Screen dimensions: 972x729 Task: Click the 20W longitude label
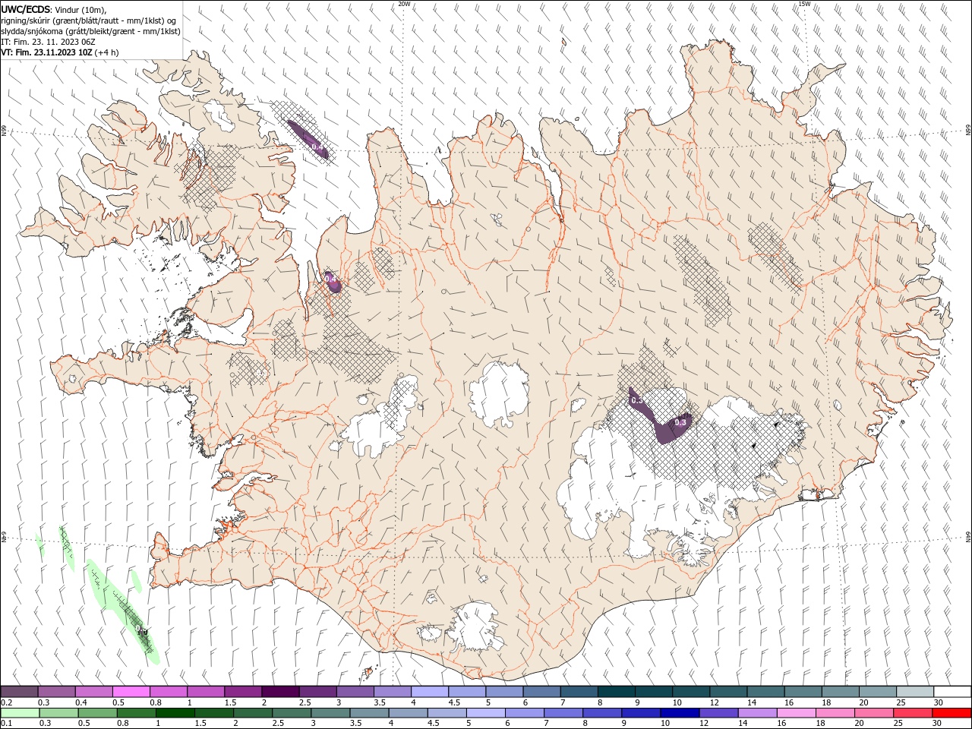pyautogui.click(x=404, y=4)
